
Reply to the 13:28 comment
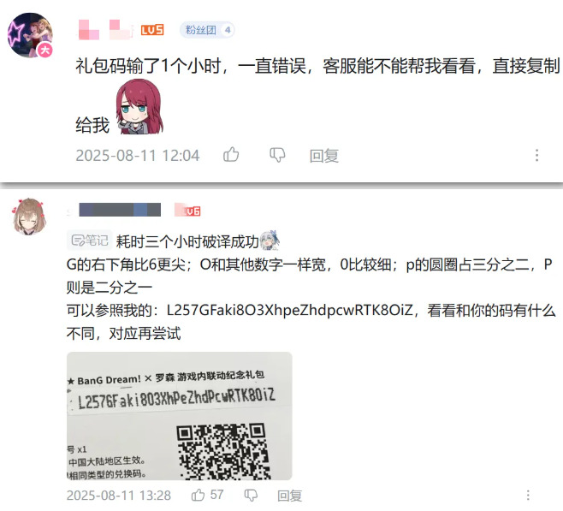point(289,496)
